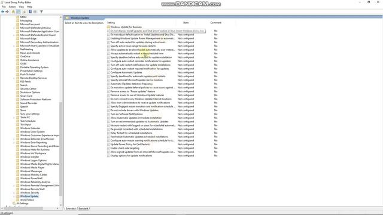The height and width of the screenshot is (215, 383).
Task: Select 'Display options for update notifications'
Action: click(131, 155)
